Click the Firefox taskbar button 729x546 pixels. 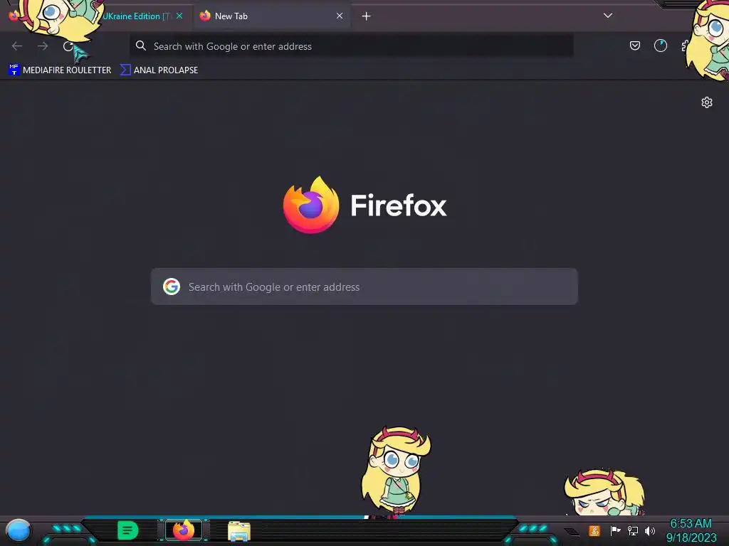(184, 530)
